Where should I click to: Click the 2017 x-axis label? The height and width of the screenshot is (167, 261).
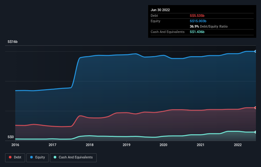(x=52, y=145)
